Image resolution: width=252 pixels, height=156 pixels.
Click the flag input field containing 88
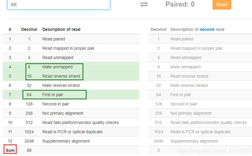click(x=59, y=5)
